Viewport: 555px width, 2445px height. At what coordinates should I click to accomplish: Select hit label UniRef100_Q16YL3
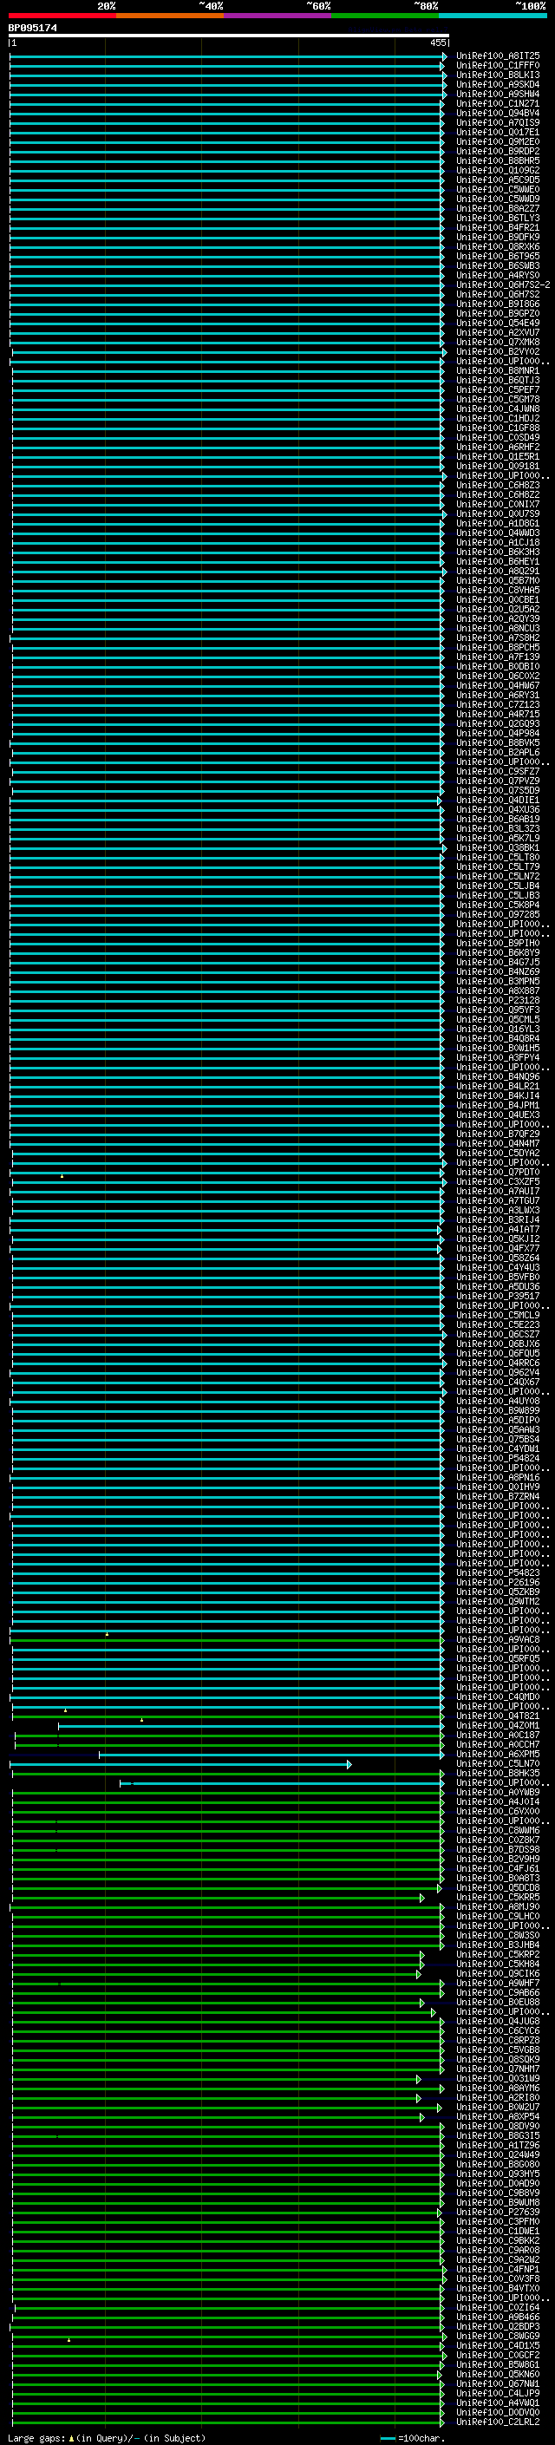click(x=498, y=1029)
